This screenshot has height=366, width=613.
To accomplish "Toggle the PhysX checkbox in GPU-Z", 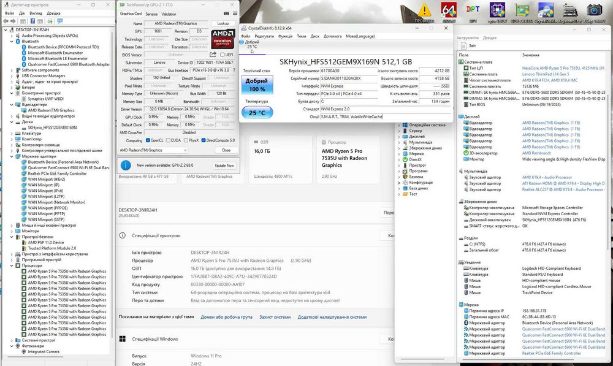I will coord(186,140).
